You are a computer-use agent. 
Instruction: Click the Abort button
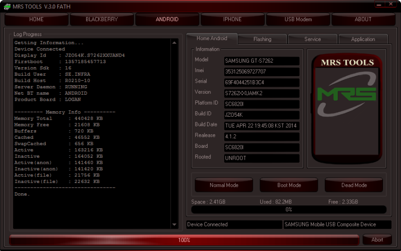tap(377, 240)
